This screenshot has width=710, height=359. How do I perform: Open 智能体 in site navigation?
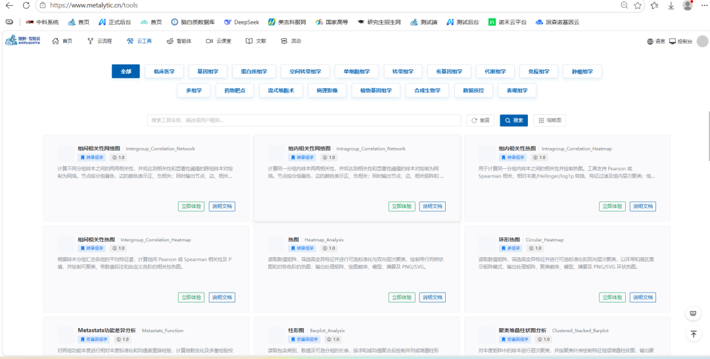tap(179, 41)
